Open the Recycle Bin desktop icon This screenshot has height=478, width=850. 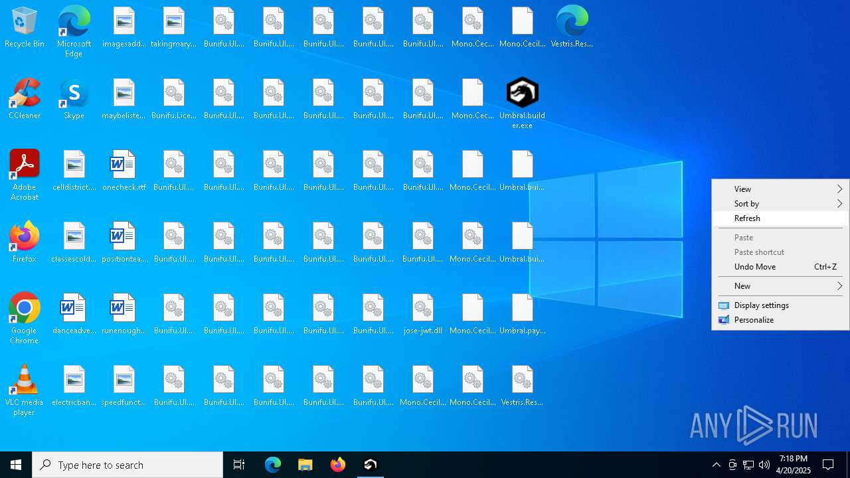tap(25, 27)
